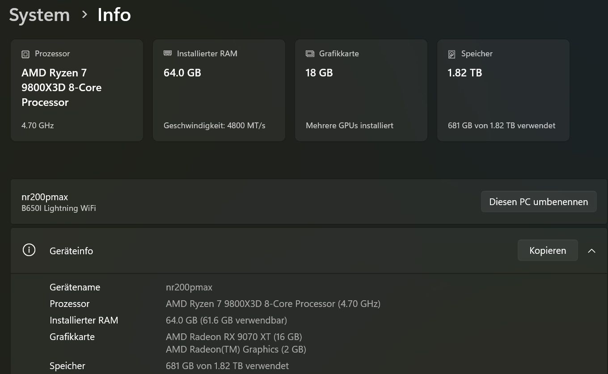The height and width of the screenshot is (374, 608).
Task: Collapse the Geräteinfo section chevron
Action: (591, 251)
